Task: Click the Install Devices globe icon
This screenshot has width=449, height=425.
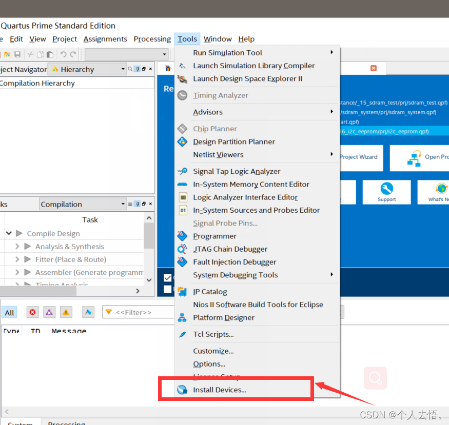Action: (182, 390)
